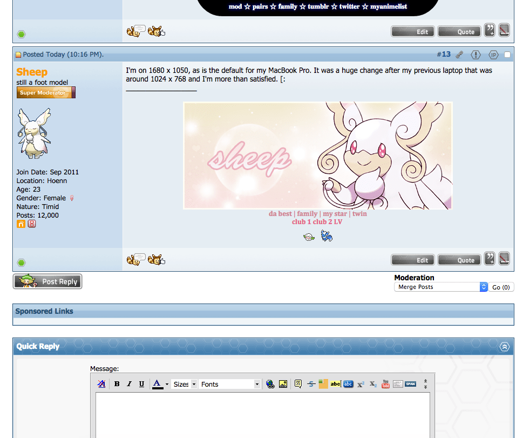The height and width of the screenshot is (438, 523).
Task: Click Edit on Sheep's post #13
Action: (413, 260)
